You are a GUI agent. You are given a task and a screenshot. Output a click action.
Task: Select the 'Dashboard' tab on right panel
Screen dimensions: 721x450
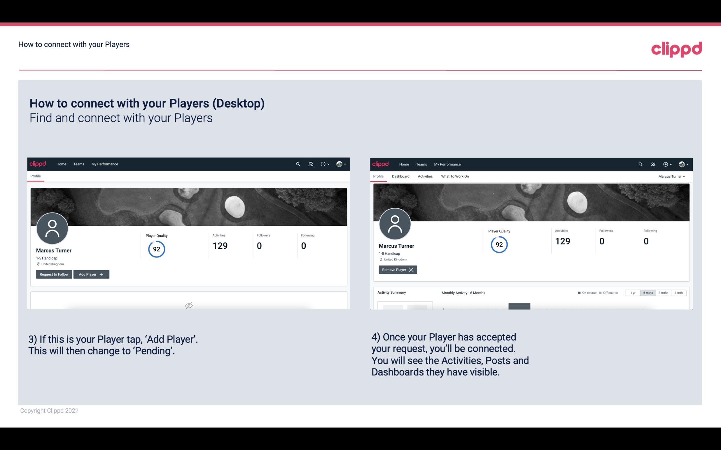(x=401, y=176)
